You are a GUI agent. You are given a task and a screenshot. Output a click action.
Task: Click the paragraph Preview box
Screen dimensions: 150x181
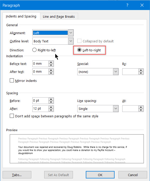click(x=77, y=149)
